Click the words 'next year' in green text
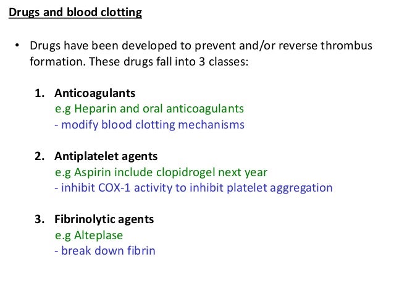This screenshot has height=296, width=394. [x=243, y=173]
